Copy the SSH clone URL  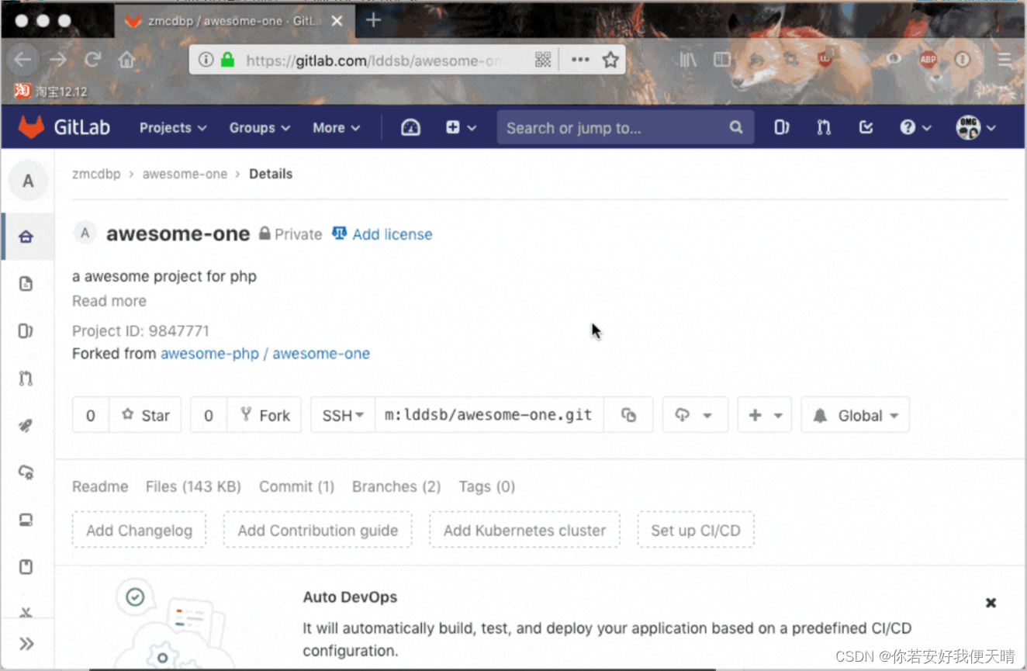[628, 414]
